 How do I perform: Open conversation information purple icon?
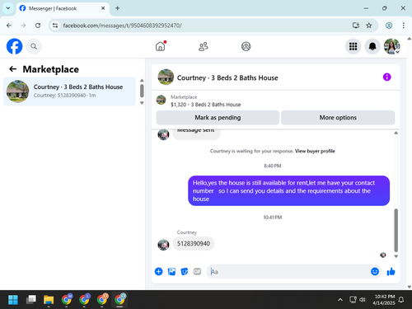click(x=386, y=77)
